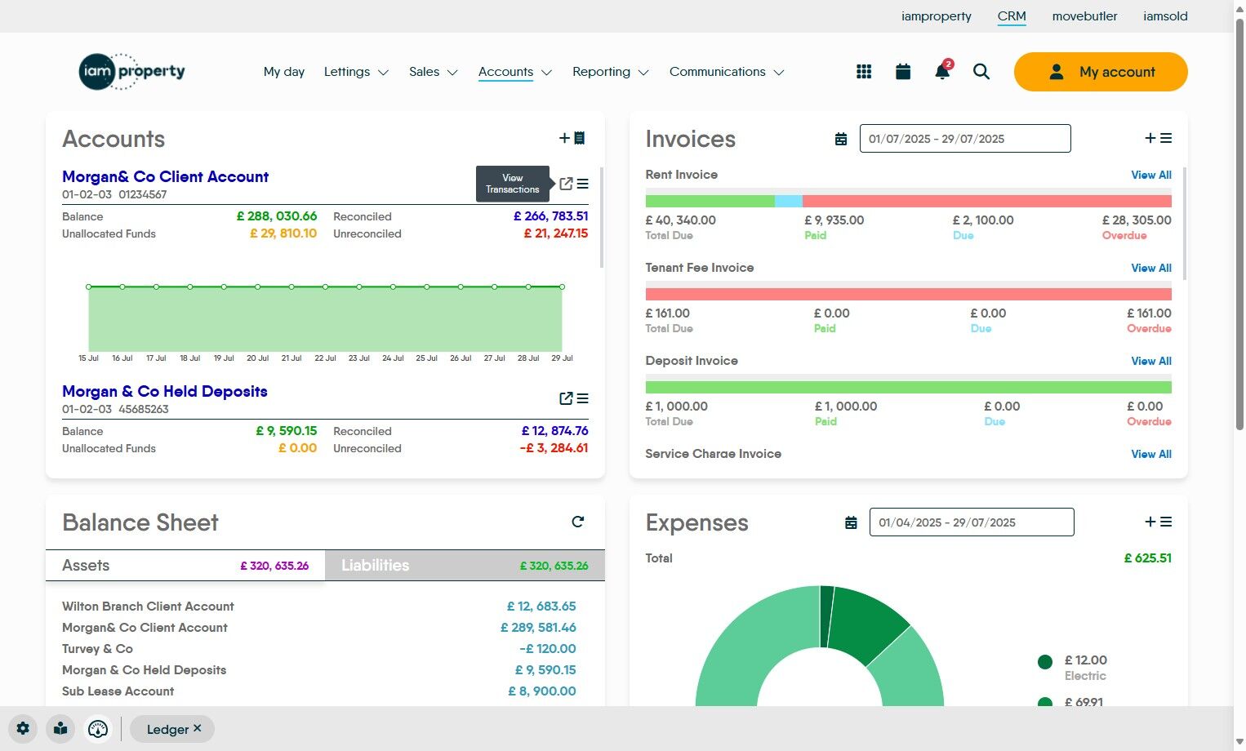The height and width of the screenshot is (751, 1246).
Task: View all Deposit Invoices
Action: click(x=1151, y=361)
